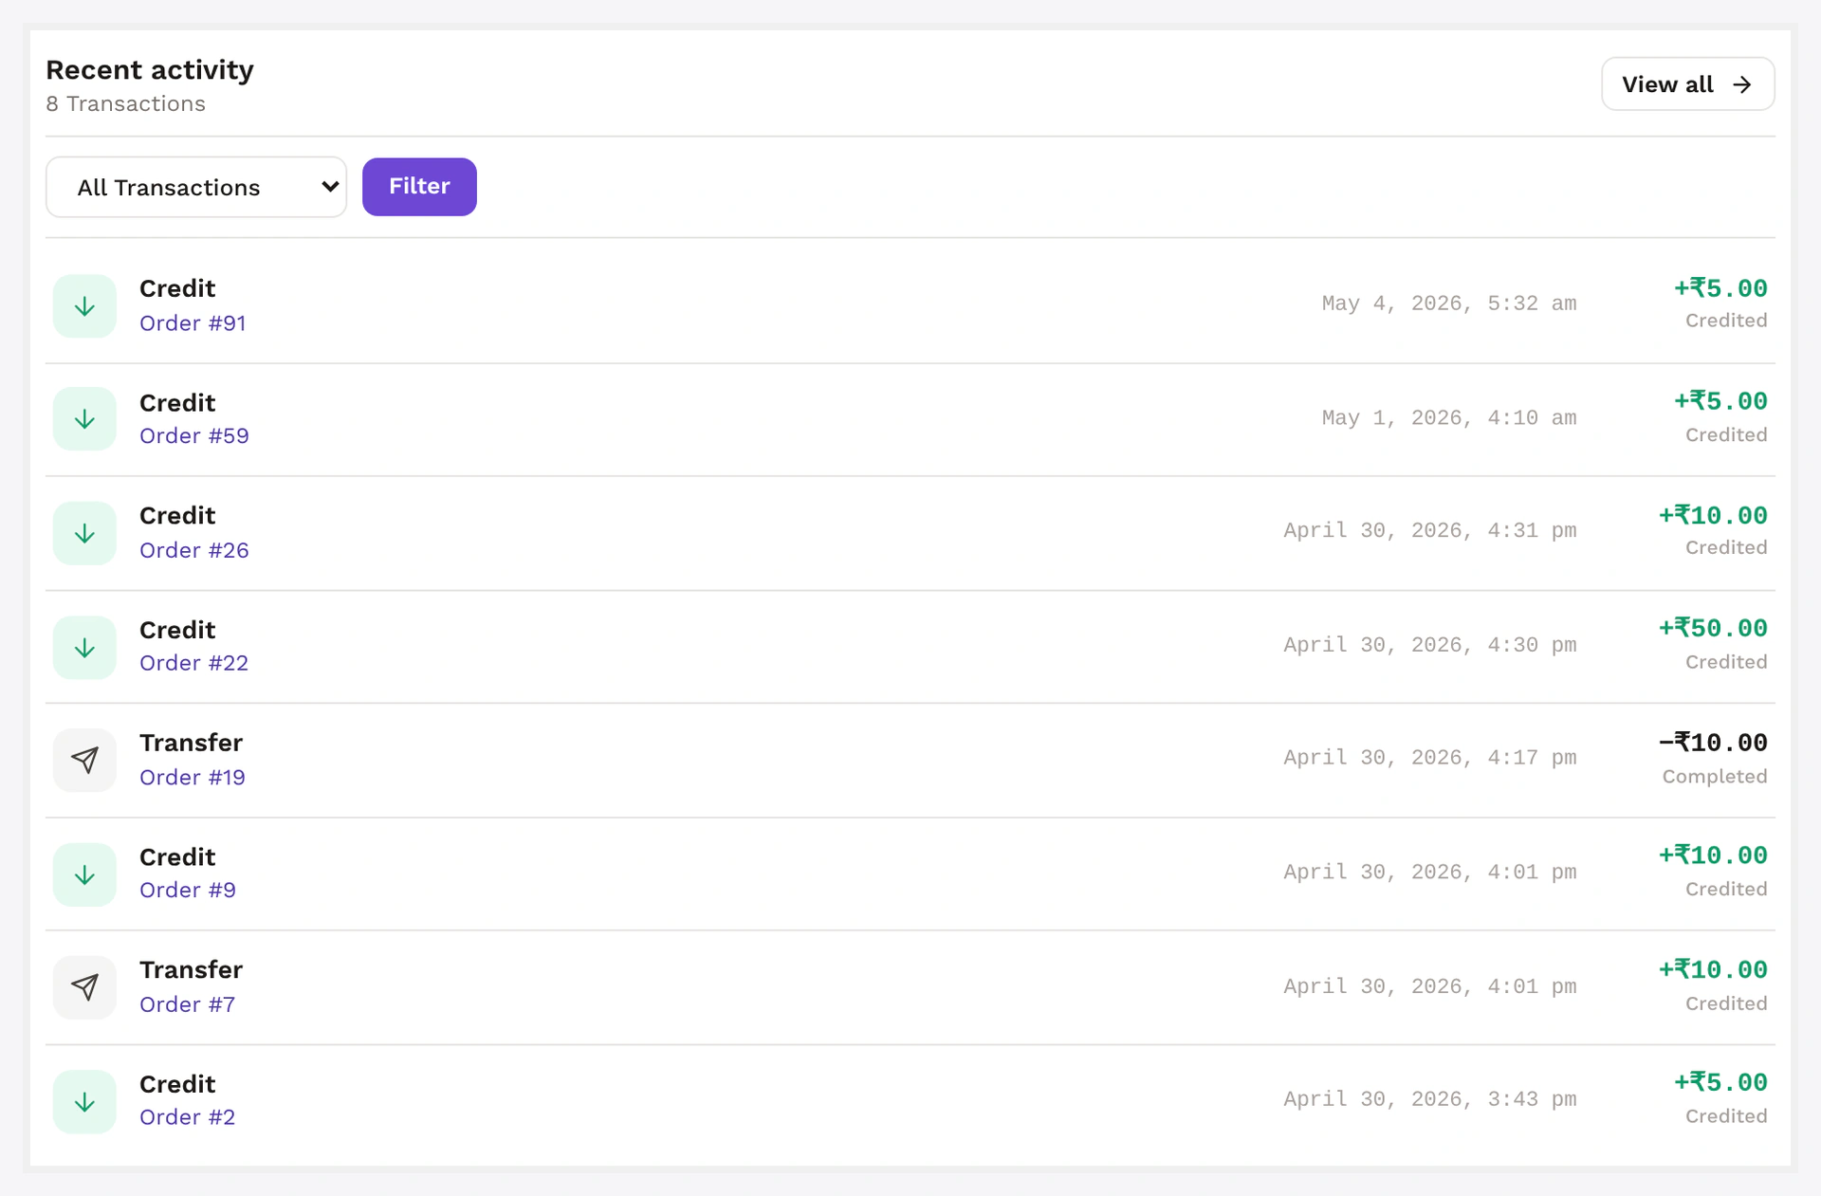Select the date May 1, 2026, 4:10 am
1821x1196 pixels.
pyautogui.click(x=1449, y=418)
